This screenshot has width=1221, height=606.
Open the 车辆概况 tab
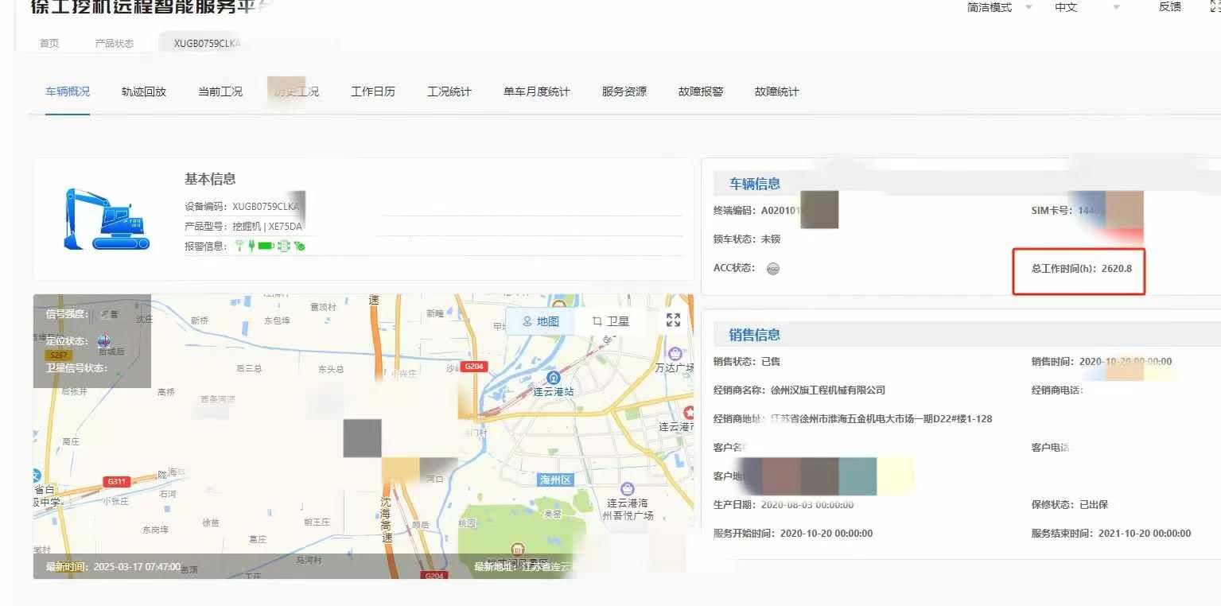click(68, 91)
